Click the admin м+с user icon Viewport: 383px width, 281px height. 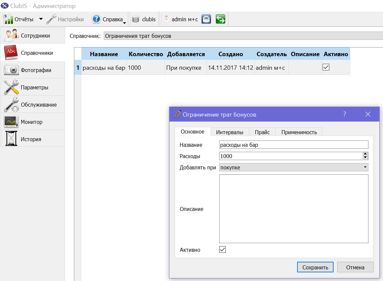pyautogui.click(x=166, y=19)
